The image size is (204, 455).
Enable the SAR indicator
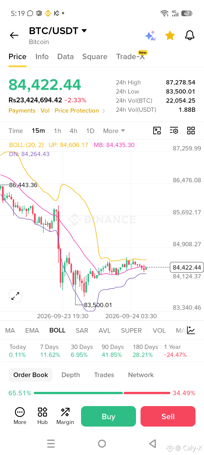[82, 330]
